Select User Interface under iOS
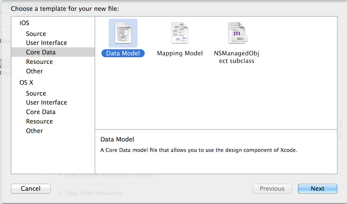The height and width of the screenshot is (204, 347). point(46,43)
